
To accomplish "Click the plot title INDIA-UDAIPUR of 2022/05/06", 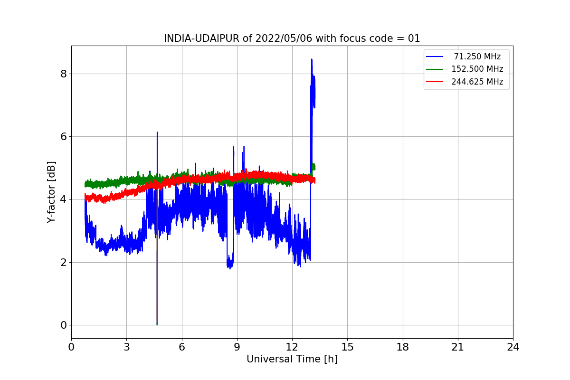I will [x=292, y=38].
